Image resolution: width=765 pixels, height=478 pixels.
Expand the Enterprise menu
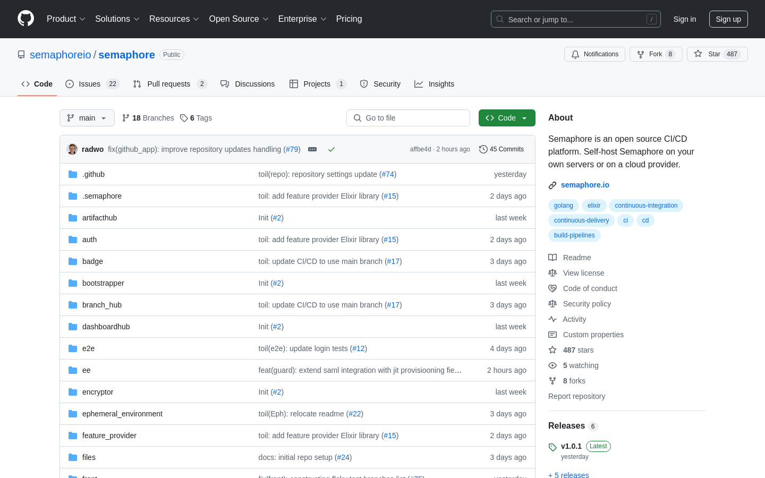tap(302, 19)
